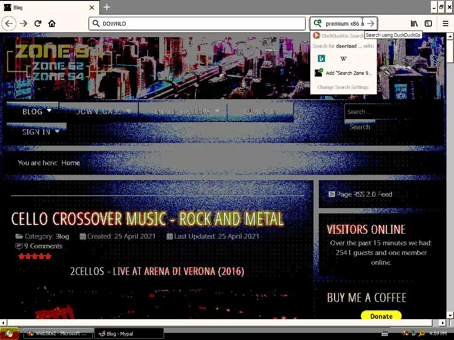Expand the IMAGE GALLERY dropdown arrow
The image size is (454, 340).
(217, 111)
